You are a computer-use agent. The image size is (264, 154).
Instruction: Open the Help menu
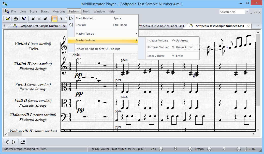[112, 11]
